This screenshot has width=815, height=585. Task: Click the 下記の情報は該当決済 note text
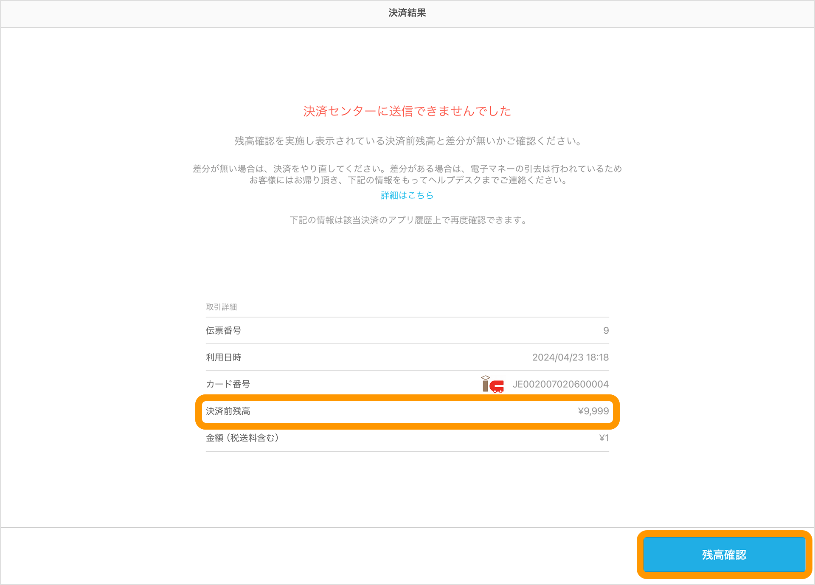point(407,220)
